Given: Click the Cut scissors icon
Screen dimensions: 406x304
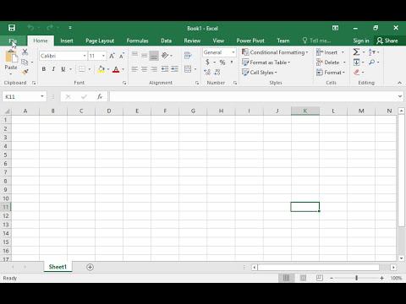Looking at the screenshot, I should coord(25,52).
